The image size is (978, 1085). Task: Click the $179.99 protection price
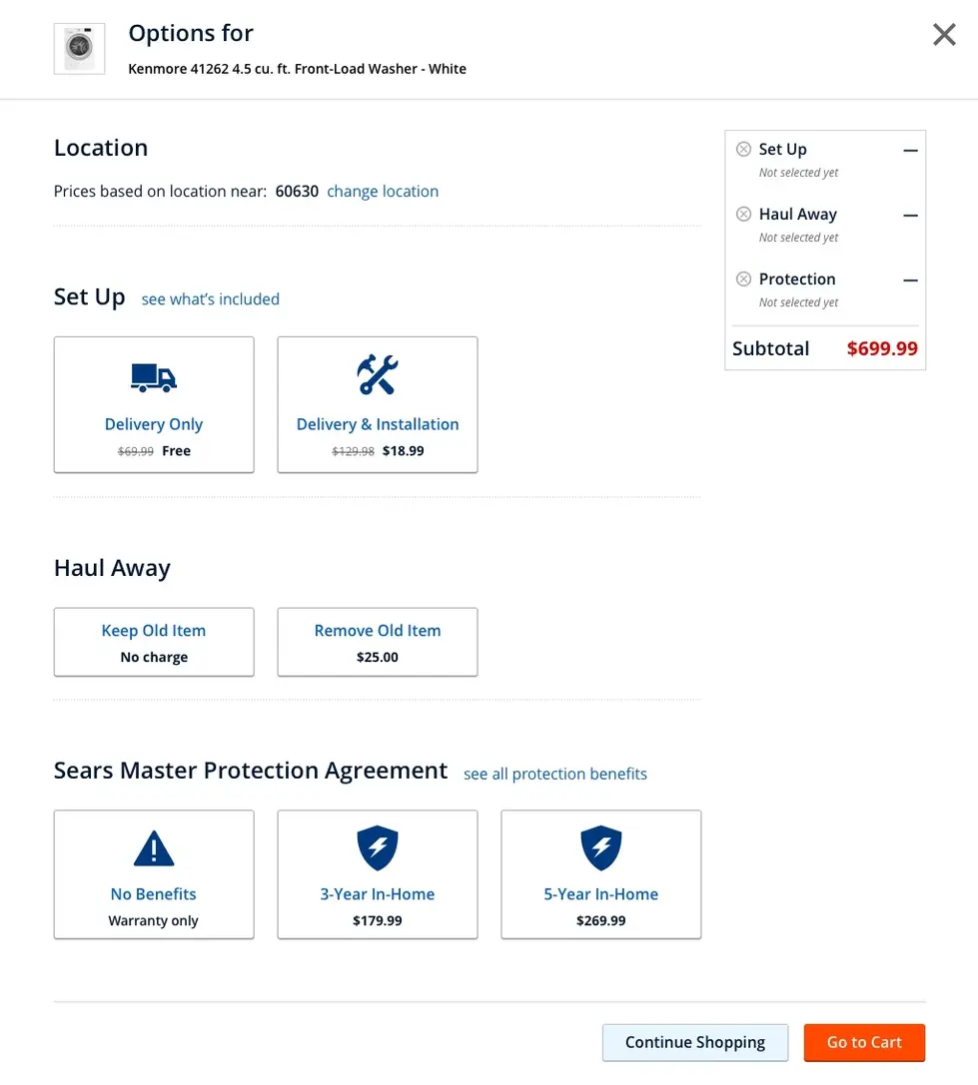(378, 920)
